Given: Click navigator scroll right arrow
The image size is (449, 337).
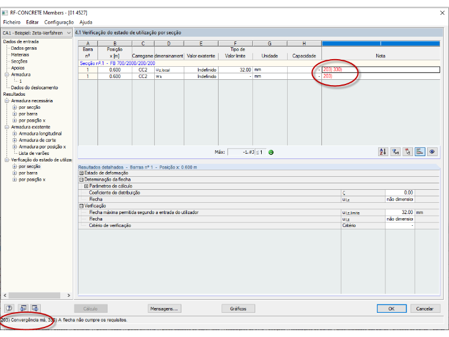Looking at the screenshot, I should 69,295.
